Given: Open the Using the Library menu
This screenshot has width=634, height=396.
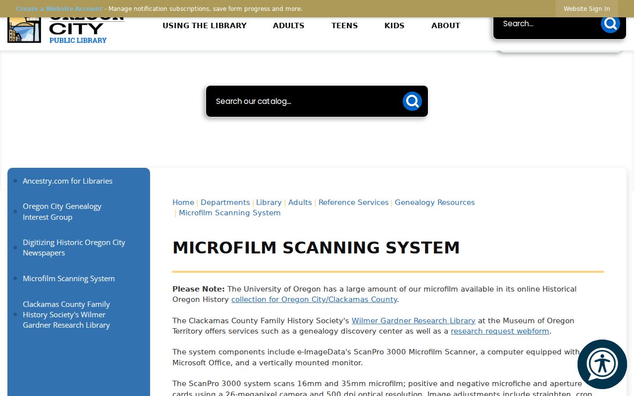Looking at the screenshot, I should pos(205,26).
